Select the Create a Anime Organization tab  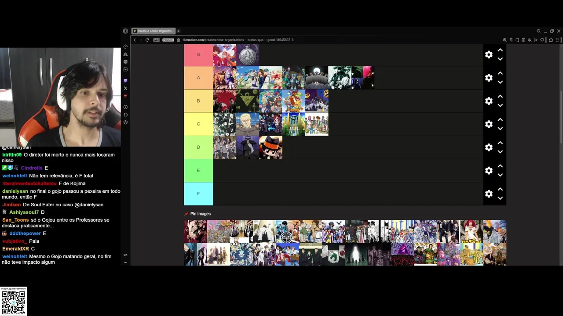[x=153, y=31]
